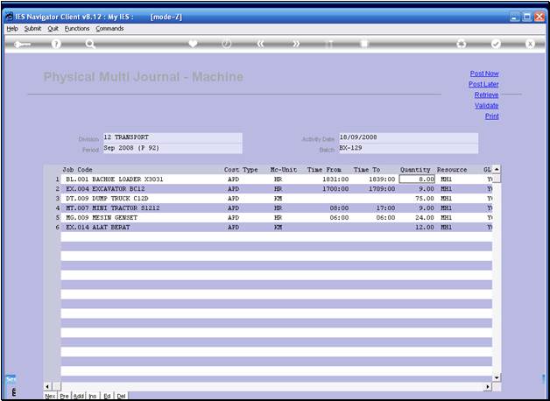Click the square stop toolbar icon
Viewport: 550px width, 401px height.
[364, 44]
